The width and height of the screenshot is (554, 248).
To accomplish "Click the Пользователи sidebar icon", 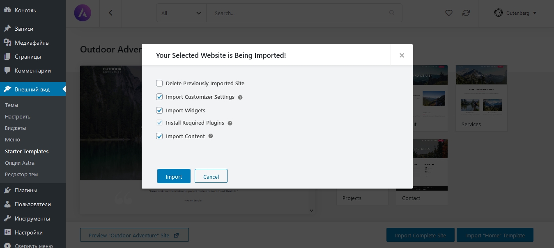I will coord(8,204).
